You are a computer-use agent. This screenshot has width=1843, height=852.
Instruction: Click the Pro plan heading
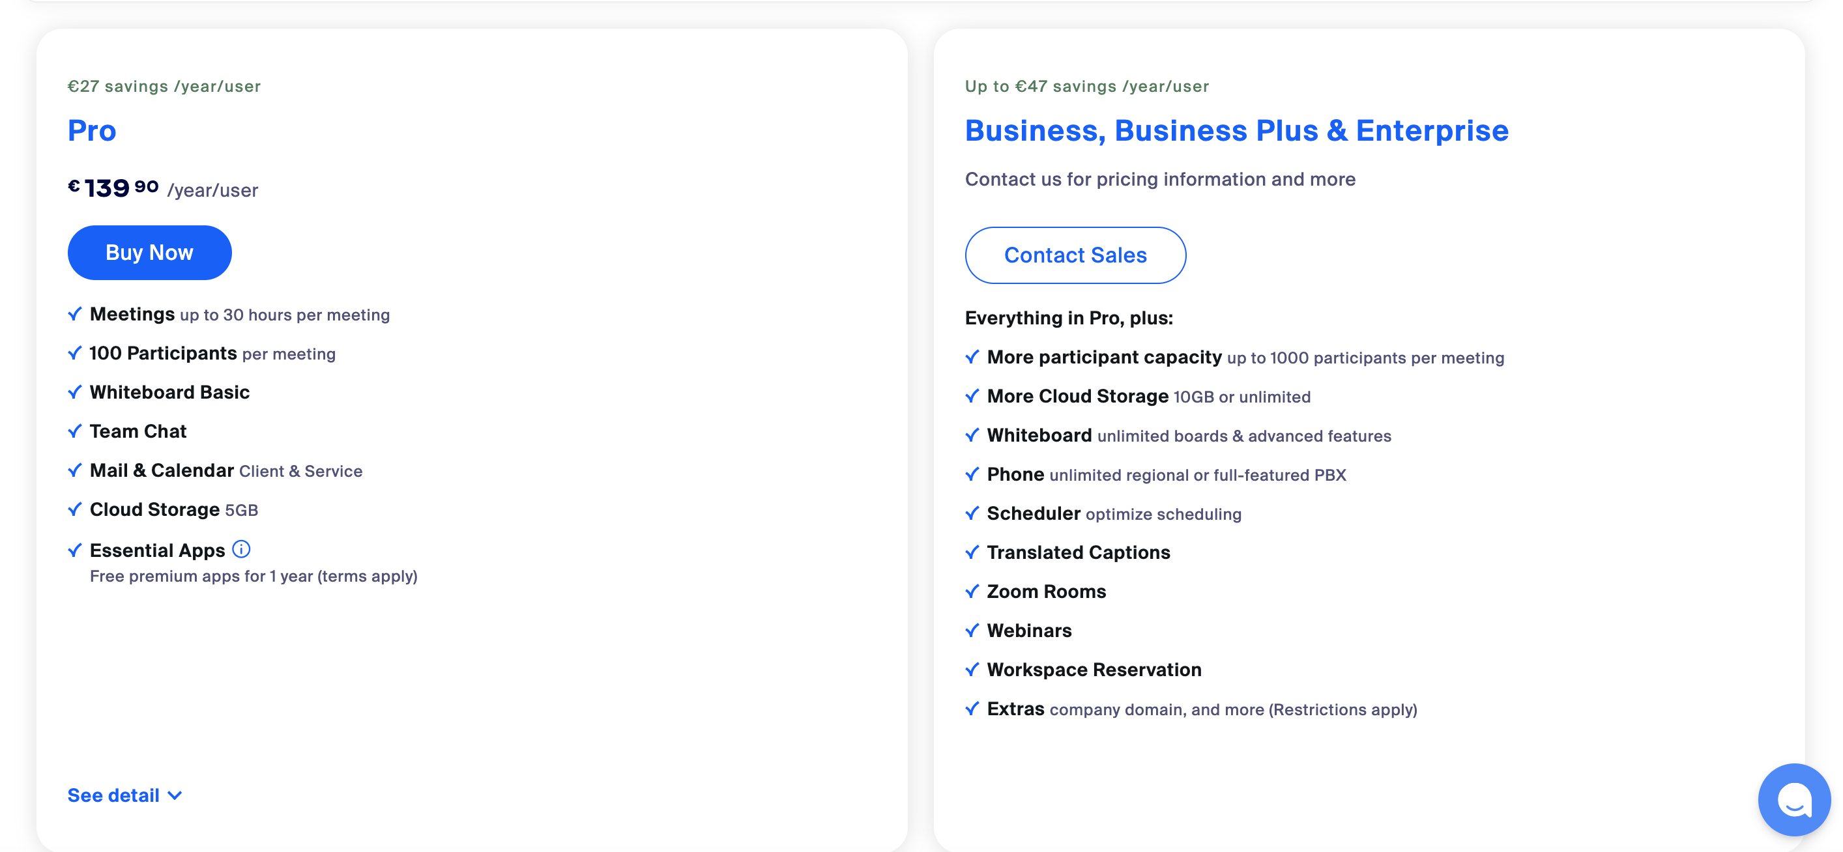[x=92, y=130]
